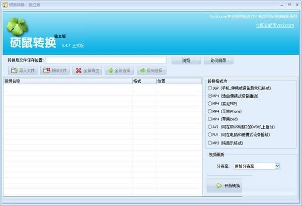Click the 位置 column header
The image size is (302, 206).
(179, 81)
